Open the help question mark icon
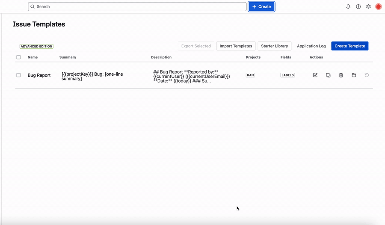This screenshot has width=385, height=225. (x=358, y=7)
